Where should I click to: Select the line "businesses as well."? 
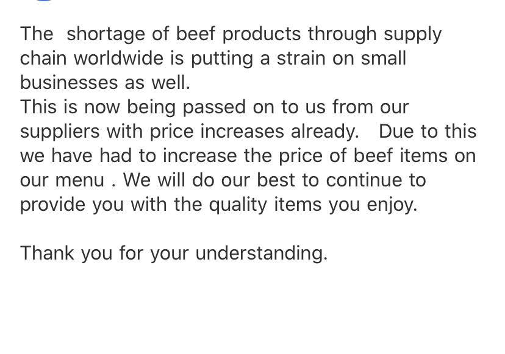pos(105,83)
